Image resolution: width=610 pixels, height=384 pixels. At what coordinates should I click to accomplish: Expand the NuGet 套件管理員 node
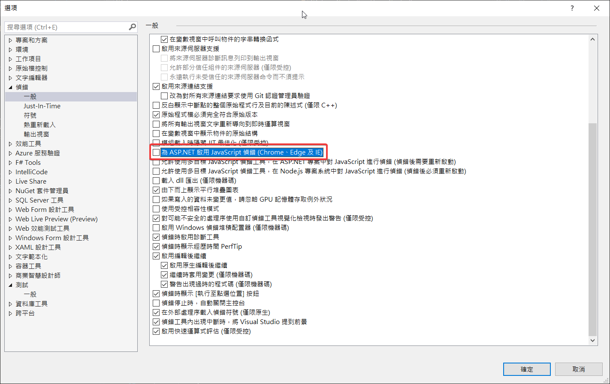tap(11, 191)
